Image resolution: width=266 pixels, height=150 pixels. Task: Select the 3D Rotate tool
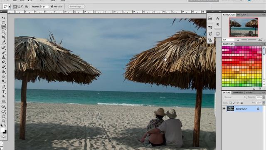pyautogui.click(x=3, y=107)
